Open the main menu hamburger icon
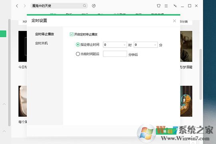Image resolution: width=216 pixels, height=144 pixels. point(166,6)
